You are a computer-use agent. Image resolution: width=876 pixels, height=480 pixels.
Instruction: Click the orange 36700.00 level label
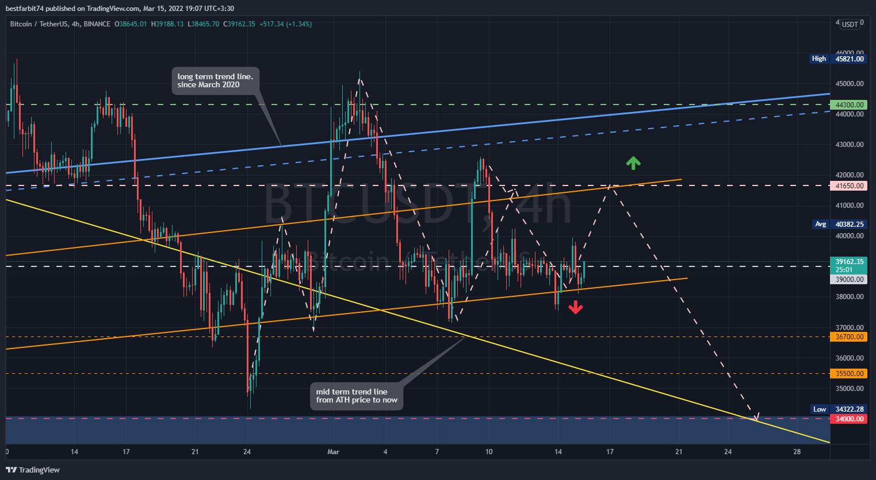coord(849,336)
